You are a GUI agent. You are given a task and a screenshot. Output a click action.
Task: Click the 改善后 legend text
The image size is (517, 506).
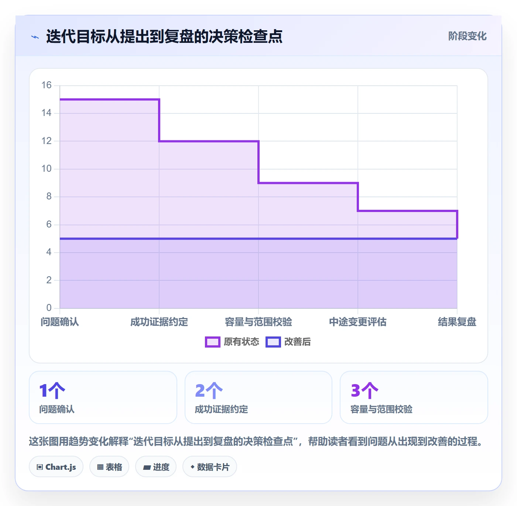(x=297, y=342)
